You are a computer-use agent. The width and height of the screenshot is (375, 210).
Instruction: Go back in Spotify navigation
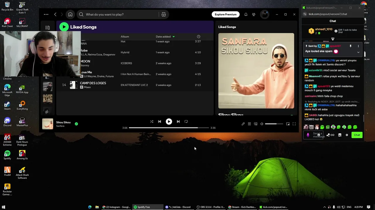pos(55,14)
